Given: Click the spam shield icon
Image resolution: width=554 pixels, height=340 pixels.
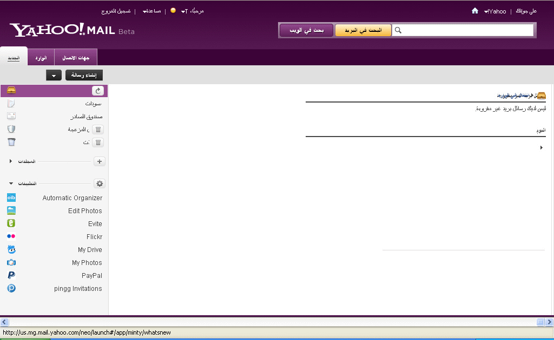Looking at the screenshot, I should coord(11,129).
